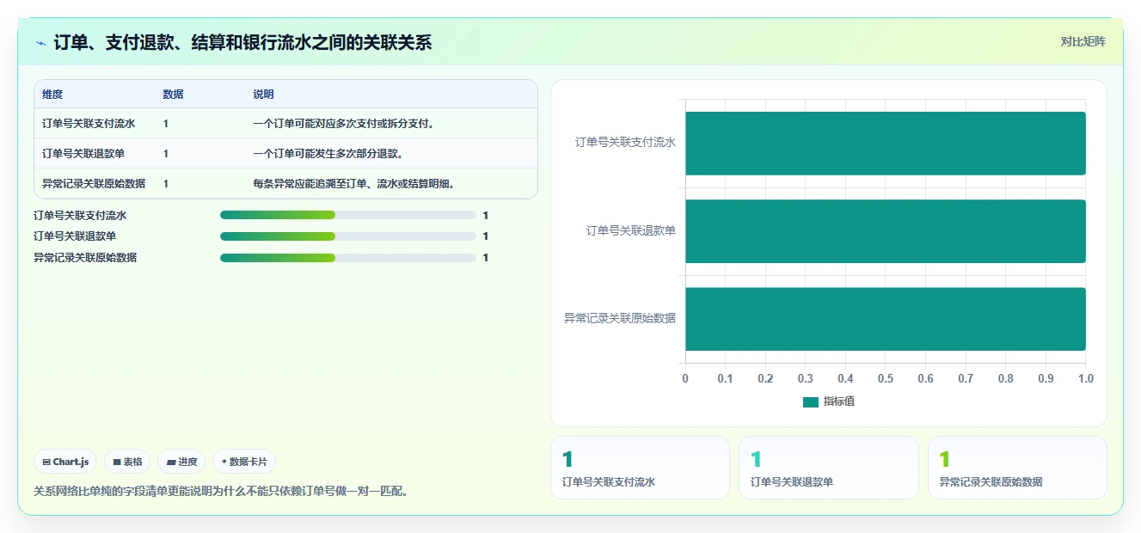Click chart axis label 异常记录关联原始数据

pos(620,318)
